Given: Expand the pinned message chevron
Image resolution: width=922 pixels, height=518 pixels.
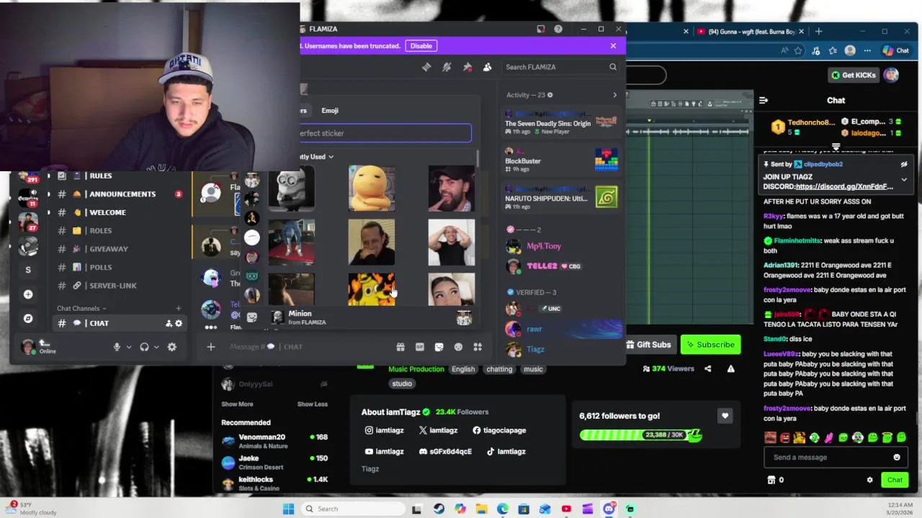Looking at the screenshot, I should [x=904, y=180].
